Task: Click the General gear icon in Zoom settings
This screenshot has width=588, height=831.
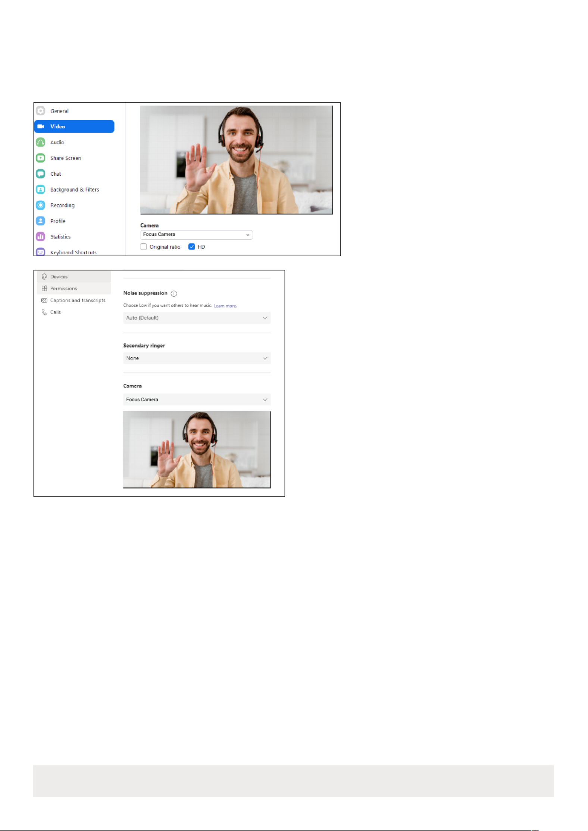Action: (x=40, y=111)
